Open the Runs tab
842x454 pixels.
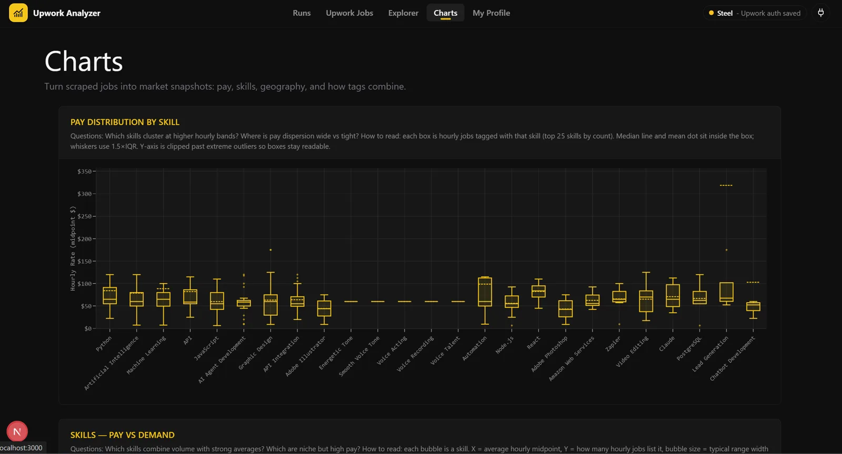click(302, 13)
